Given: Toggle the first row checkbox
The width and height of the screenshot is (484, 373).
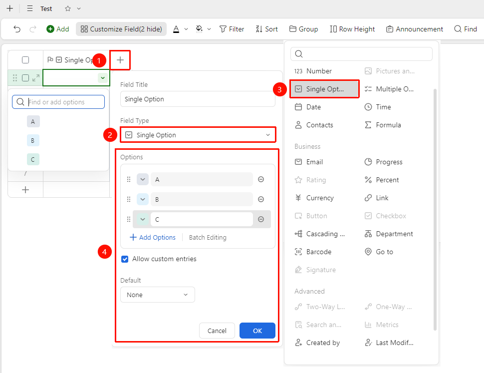Looking at the screenshot, I should coord(25,78).
